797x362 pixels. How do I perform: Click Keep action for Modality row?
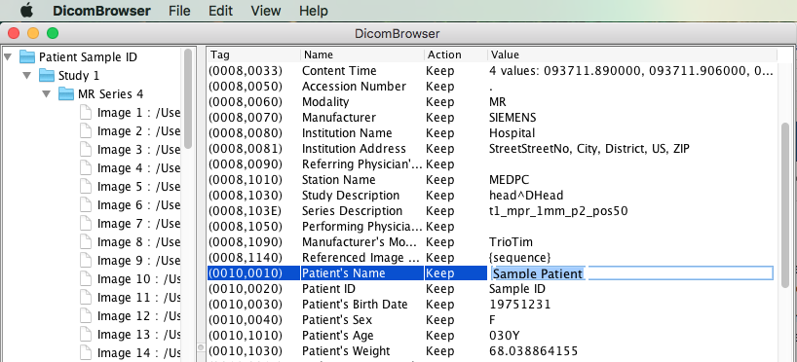(x=440, y=102)
